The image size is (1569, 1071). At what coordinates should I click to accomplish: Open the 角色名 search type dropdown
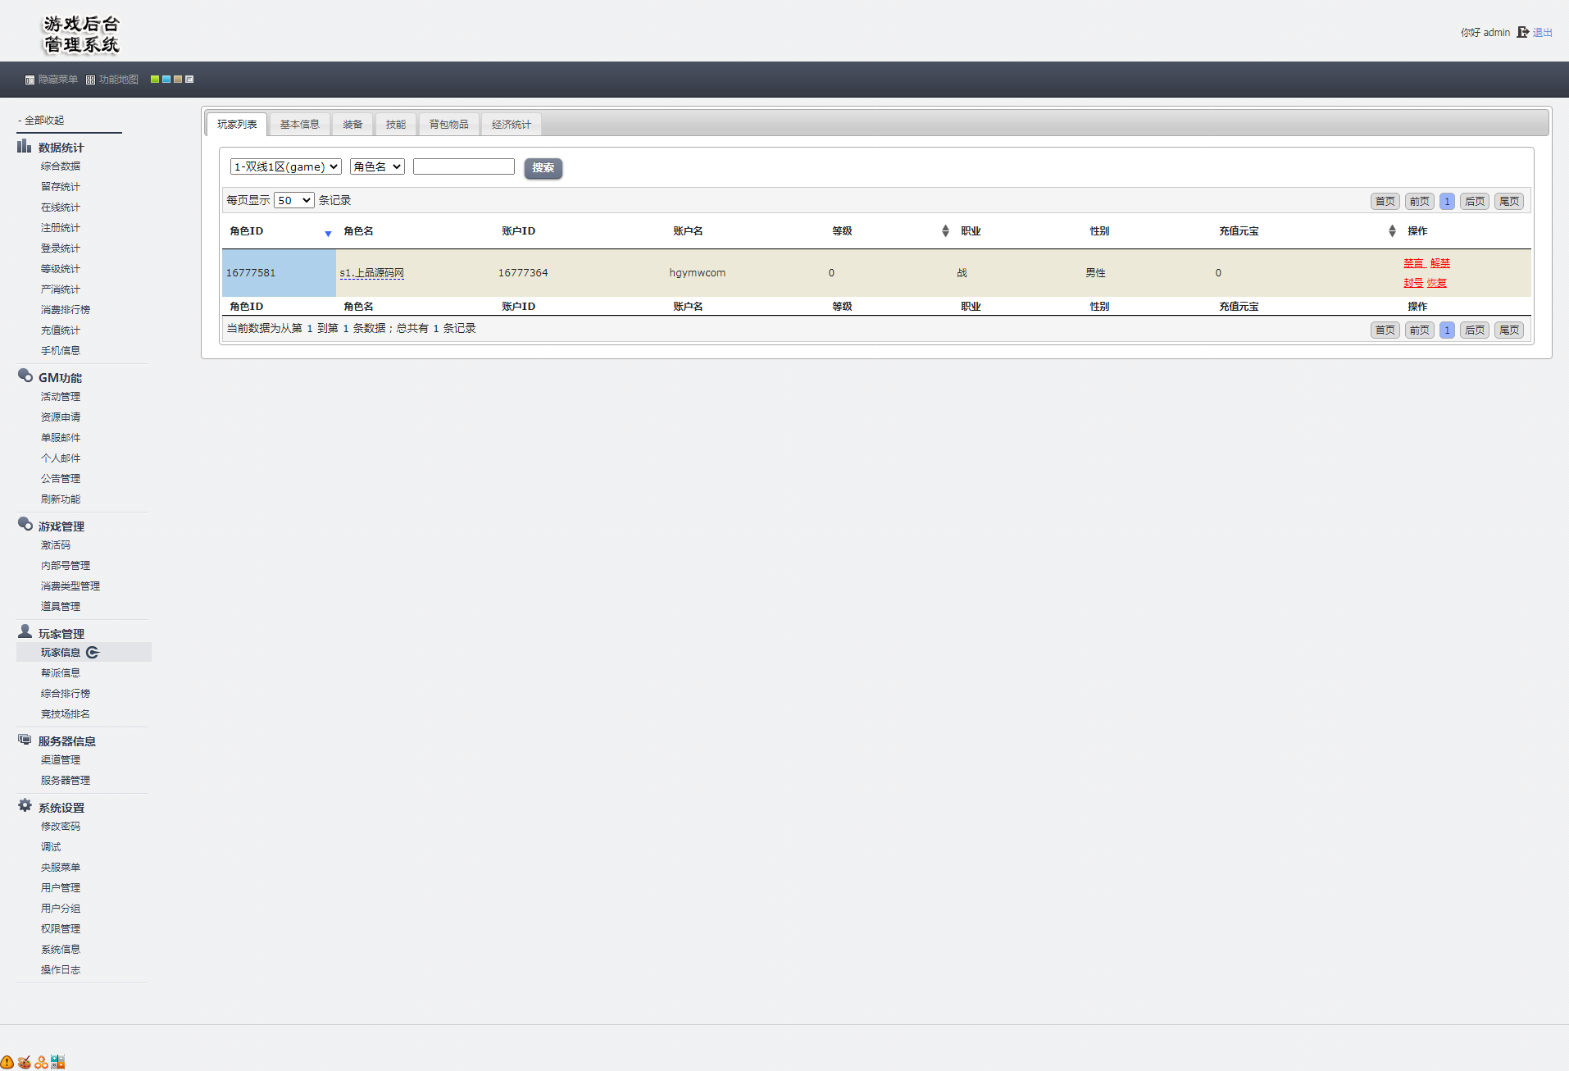tap(377, 166)
